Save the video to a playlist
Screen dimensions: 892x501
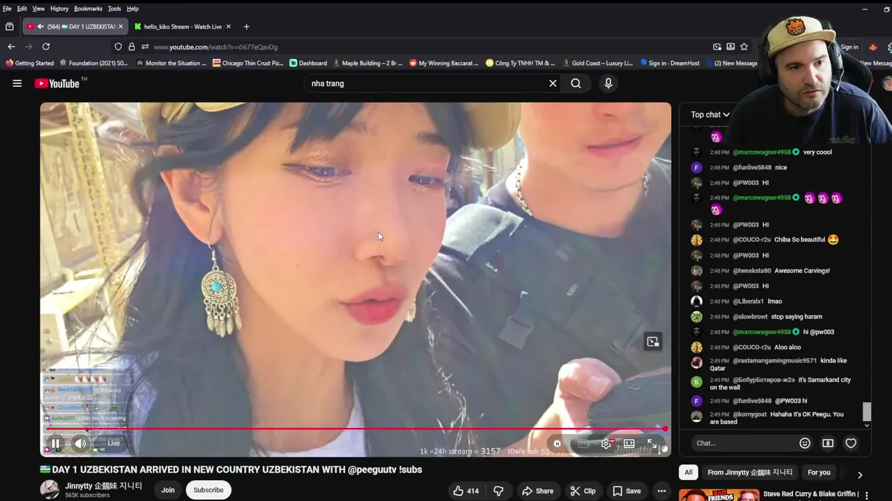(626, 491)
